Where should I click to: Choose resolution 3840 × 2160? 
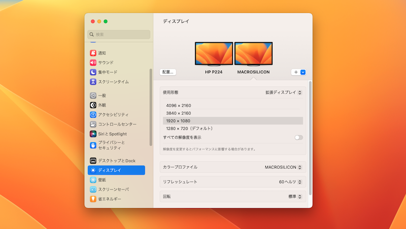pyautogui.click(x=233, y=113)
